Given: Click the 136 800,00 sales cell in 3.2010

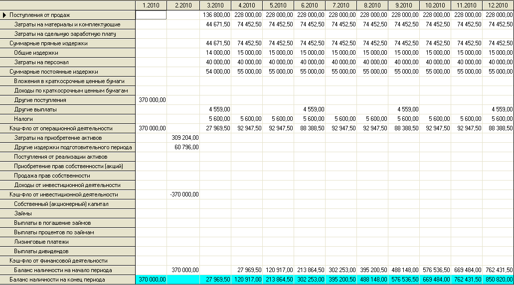Looking at the screenshot, I should pos(215,15).
